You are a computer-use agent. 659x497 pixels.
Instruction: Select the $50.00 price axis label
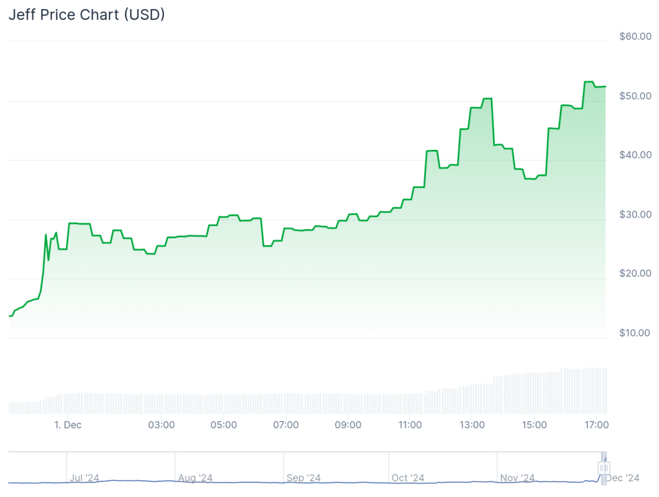635,96
